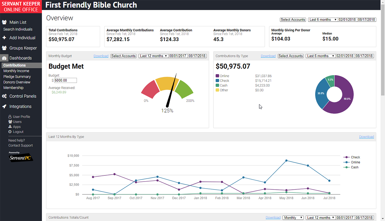Download the Contributions By Type report

[x=268, y=56]
